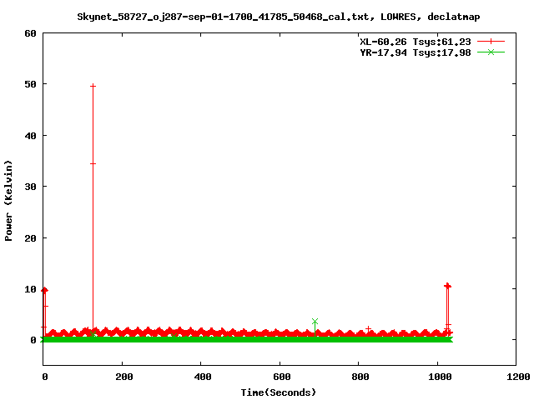Click the red data point near 34 Kelvin
This screenshot has height=400, width=534.
(93, 163)
